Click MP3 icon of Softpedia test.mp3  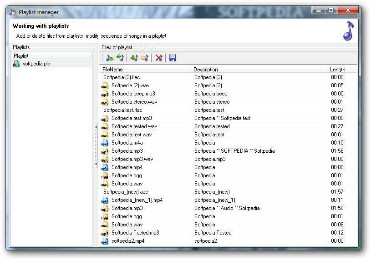[105, 118]
